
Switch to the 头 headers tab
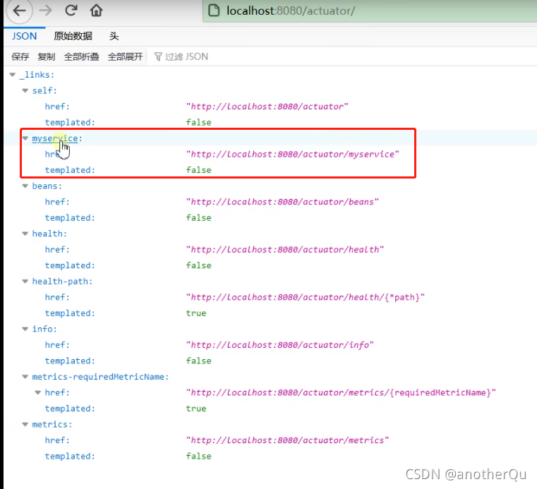(x=114, y=36)
